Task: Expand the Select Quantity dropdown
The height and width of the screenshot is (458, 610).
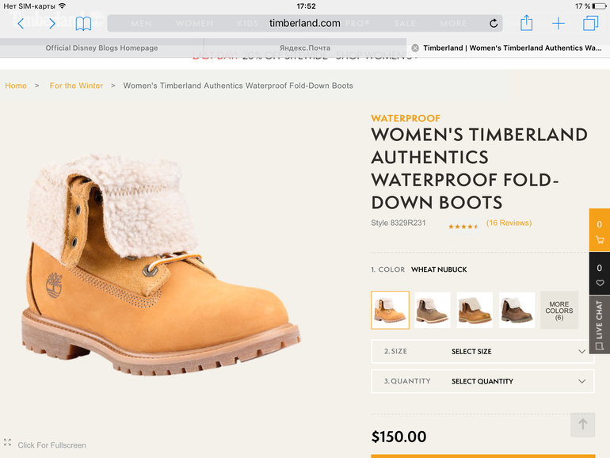Action: [x=482, y=381]
